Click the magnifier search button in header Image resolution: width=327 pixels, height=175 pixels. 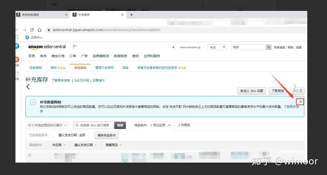click(x=269, y=47)
